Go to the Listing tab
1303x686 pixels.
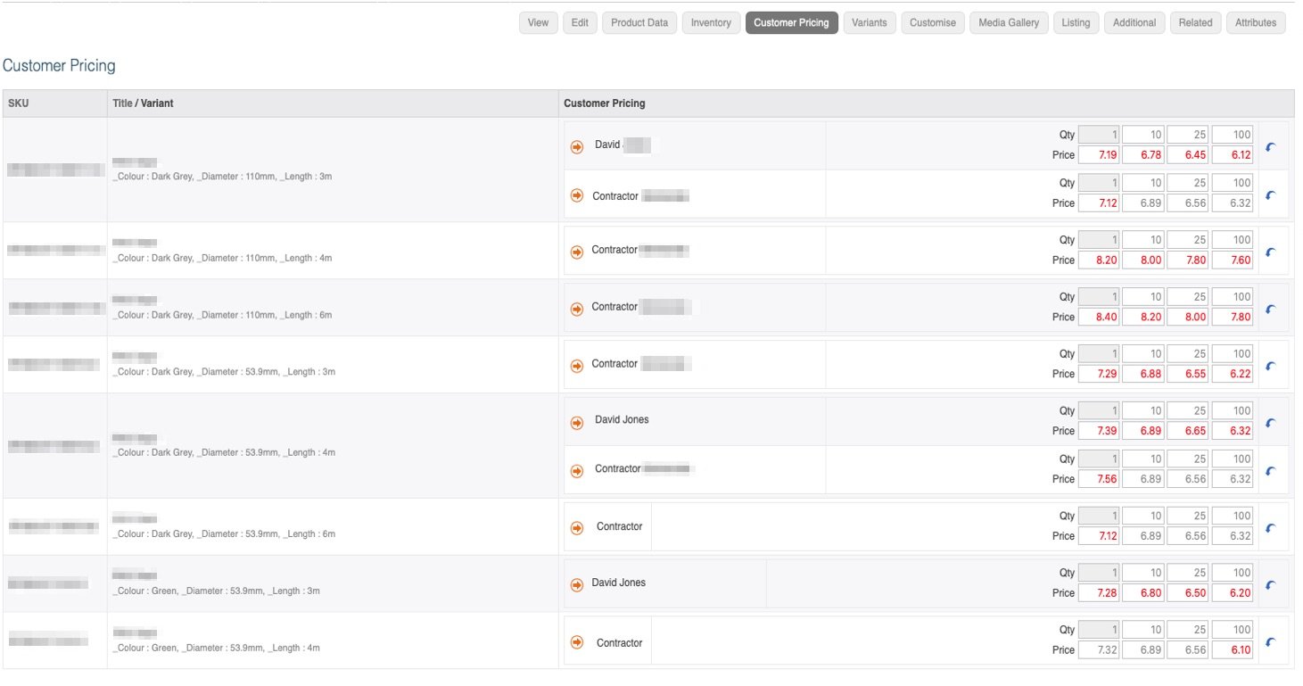pyautogui.click(x=1076, y=23)
